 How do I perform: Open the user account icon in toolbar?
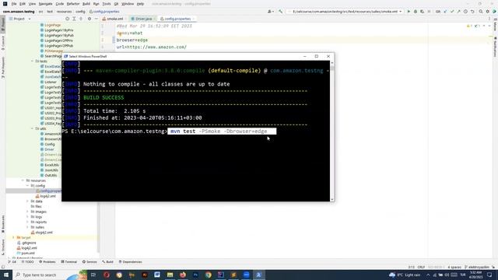click(270, 12)
